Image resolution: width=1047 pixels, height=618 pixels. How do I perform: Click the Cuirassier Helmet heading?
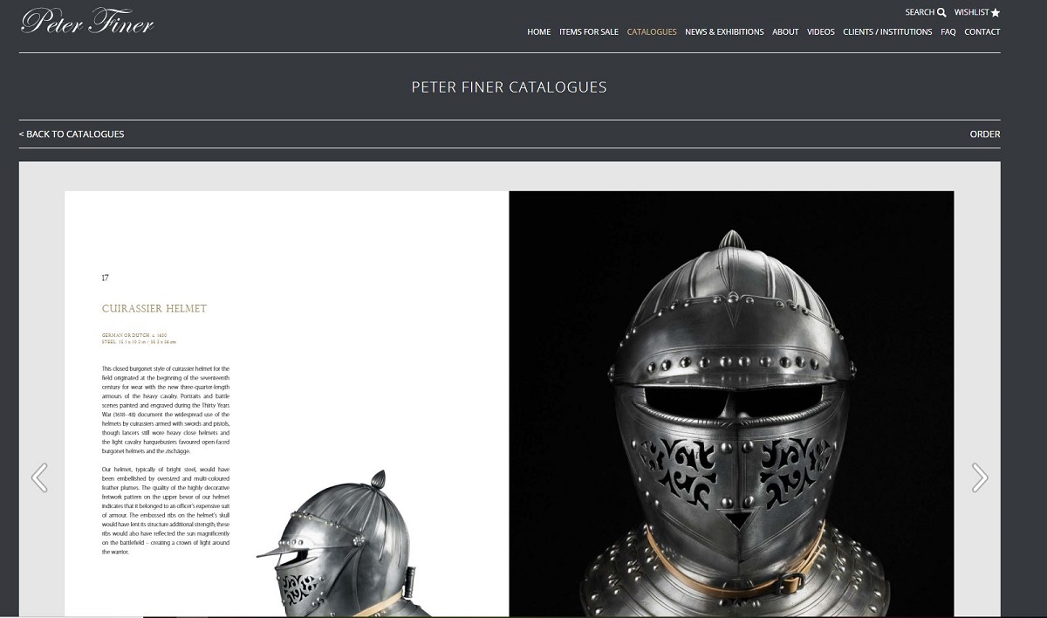coord(154,309)
